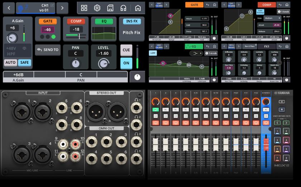Go to the next channel with right chevron
The height and width of the screenshot is (187, 301).
point(62,8)
